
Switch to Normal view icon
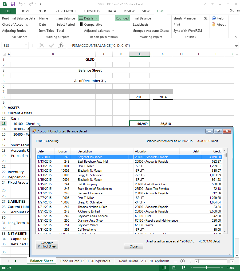pyautogui.click(x=164, y=268)
